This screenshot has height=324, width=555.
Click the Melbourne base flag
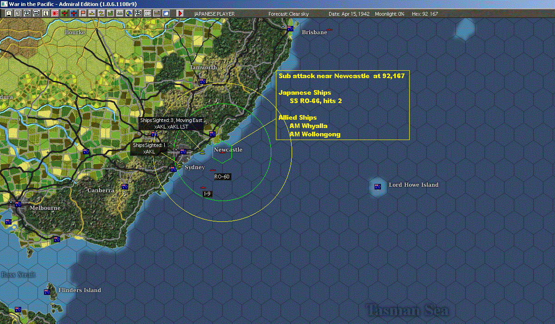18,204
